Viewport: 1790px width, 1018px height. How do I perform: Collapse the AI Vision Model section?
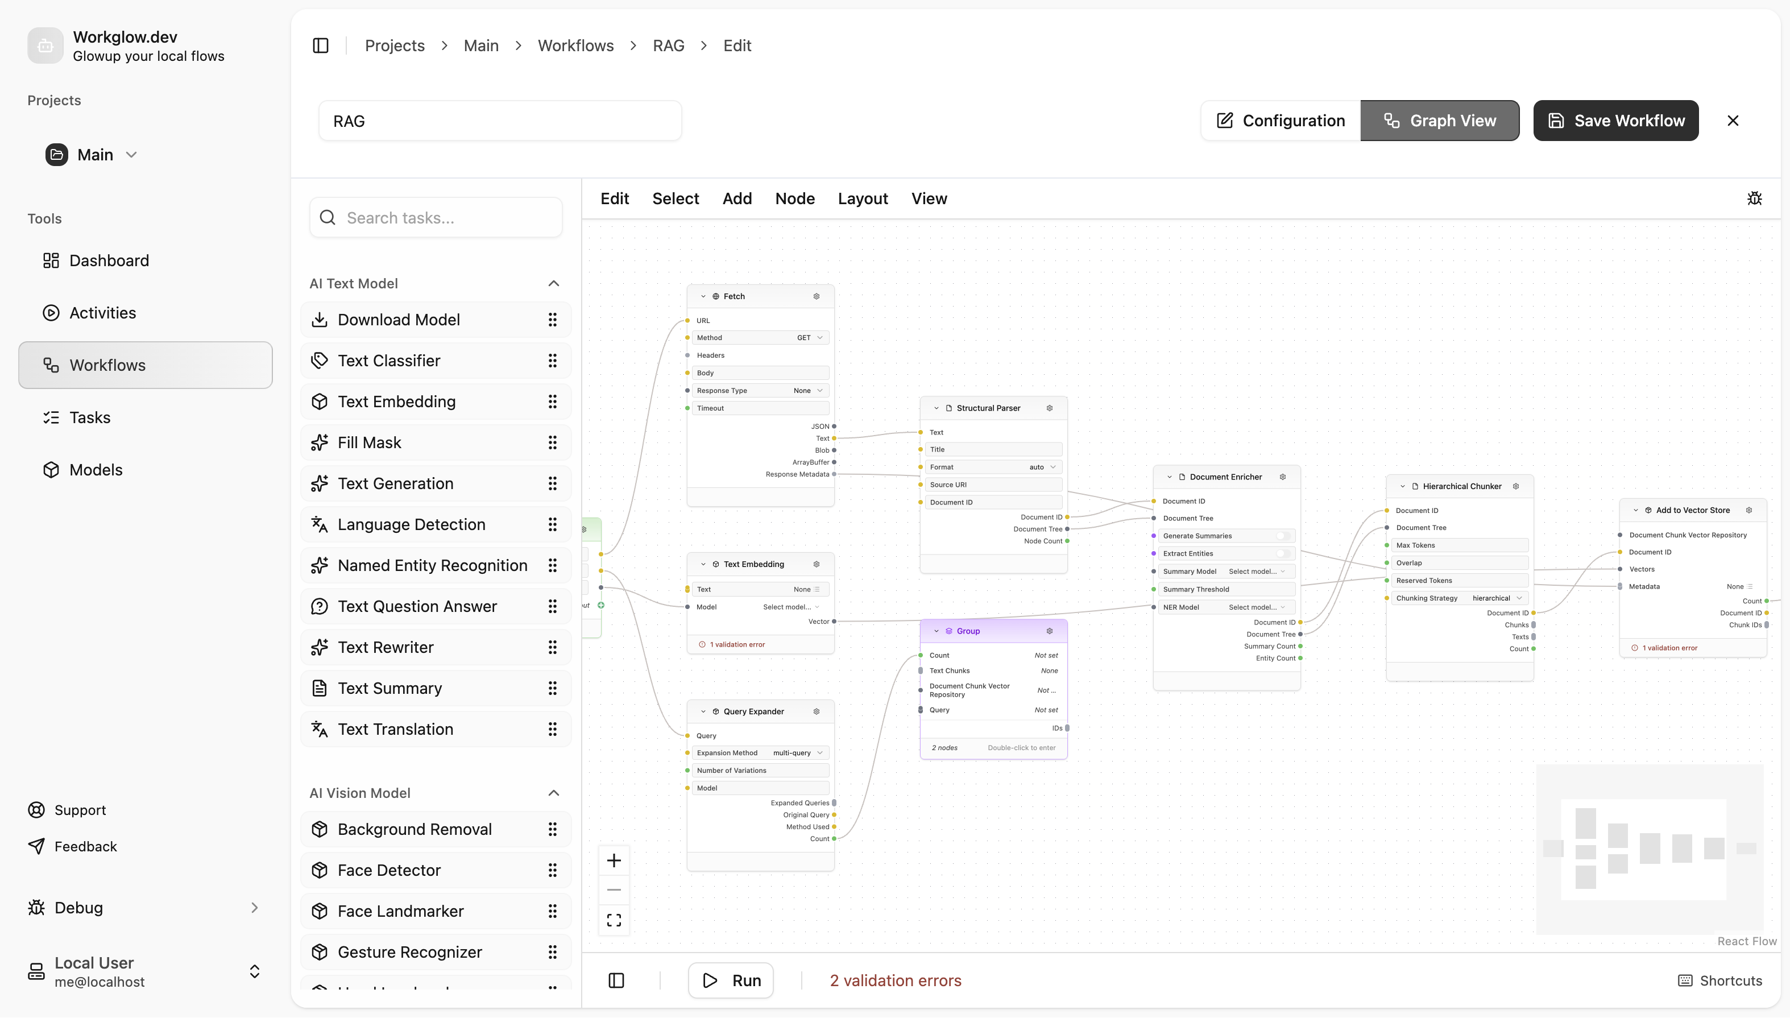click(554, 793)
